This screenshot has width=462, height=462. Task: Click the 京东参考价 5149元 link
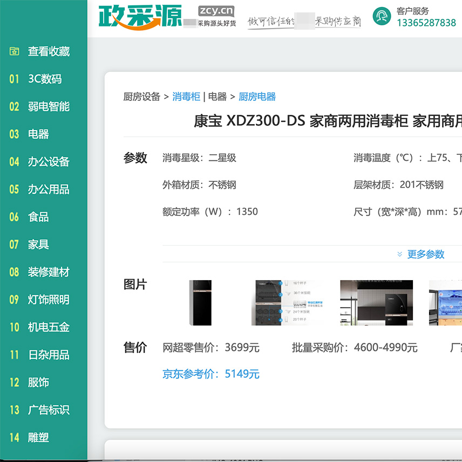pos(211,374)
